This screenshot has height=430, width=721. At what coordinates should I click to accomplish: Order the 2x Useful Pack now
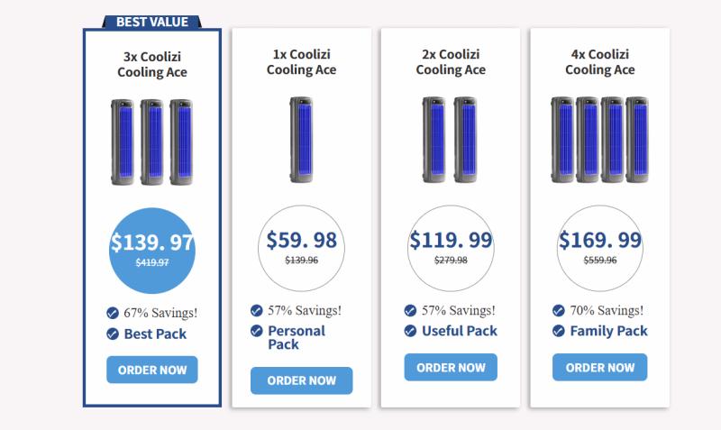tap(451, 368)
